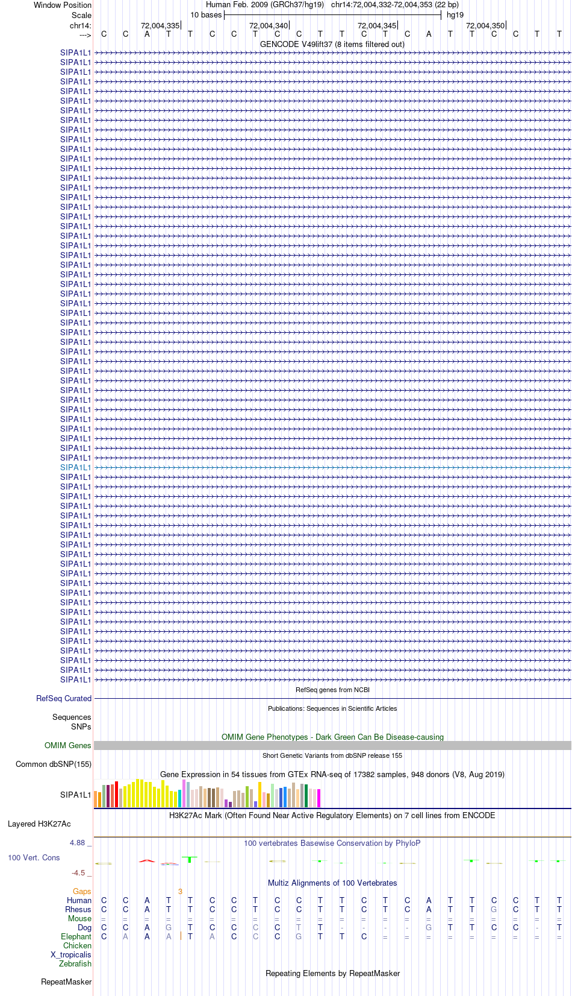Screen dimensions: 572x996
Task: Click the 100 Vert. Cons track label
Action: point(34,858)
